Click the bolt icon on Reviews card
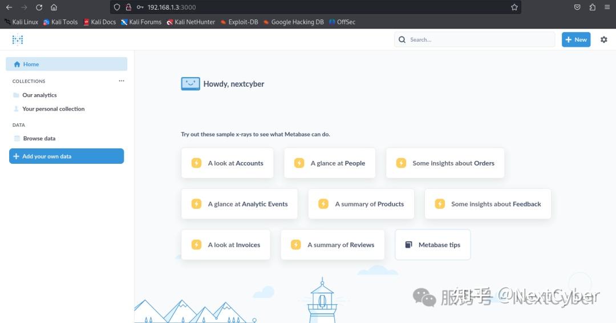Image resolution: width=616 pixels, height=323 pixels. (x=296, y=245)
